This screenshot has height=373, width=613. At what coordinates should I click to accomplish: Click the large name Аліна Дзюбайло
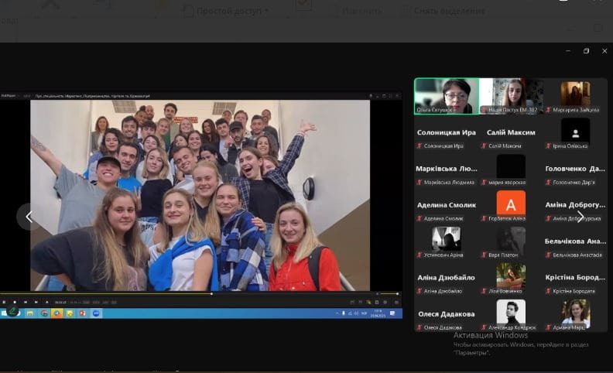(x=446, y=278)
